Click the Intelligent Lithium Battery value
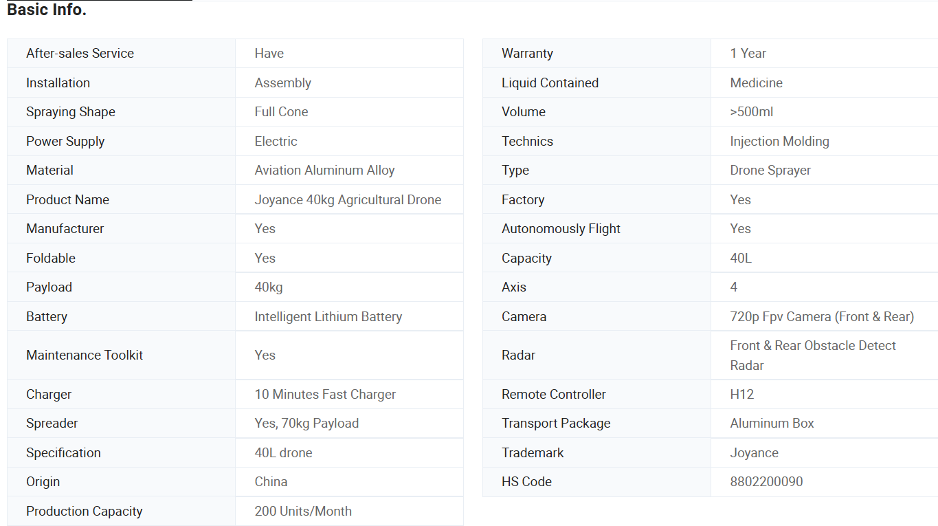This screenshot has width=938, height=526. coord(328,316)
